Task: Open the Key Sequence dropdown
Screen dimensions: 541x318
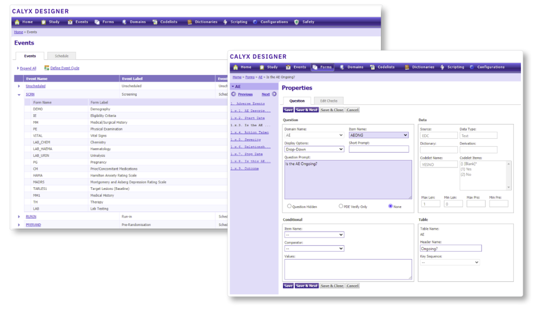Action: point(450,262)
